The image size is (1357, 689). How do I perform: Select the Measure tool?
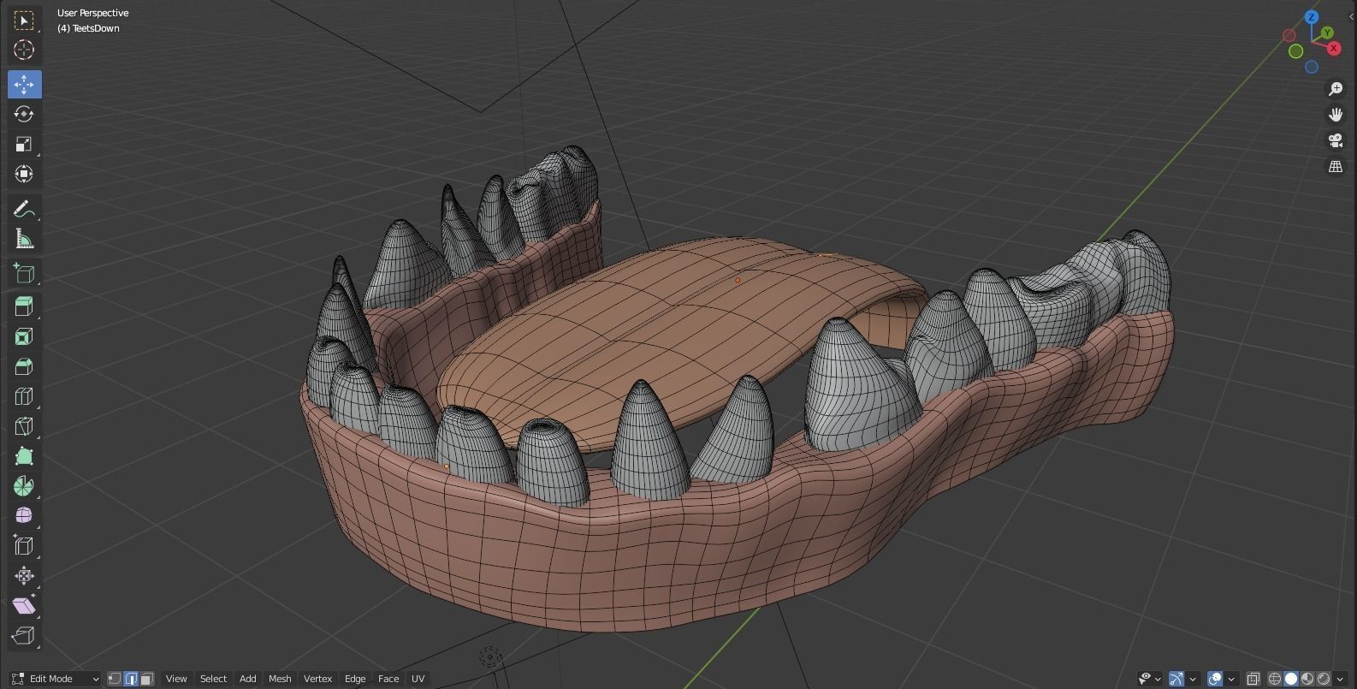tap(24, 239)
